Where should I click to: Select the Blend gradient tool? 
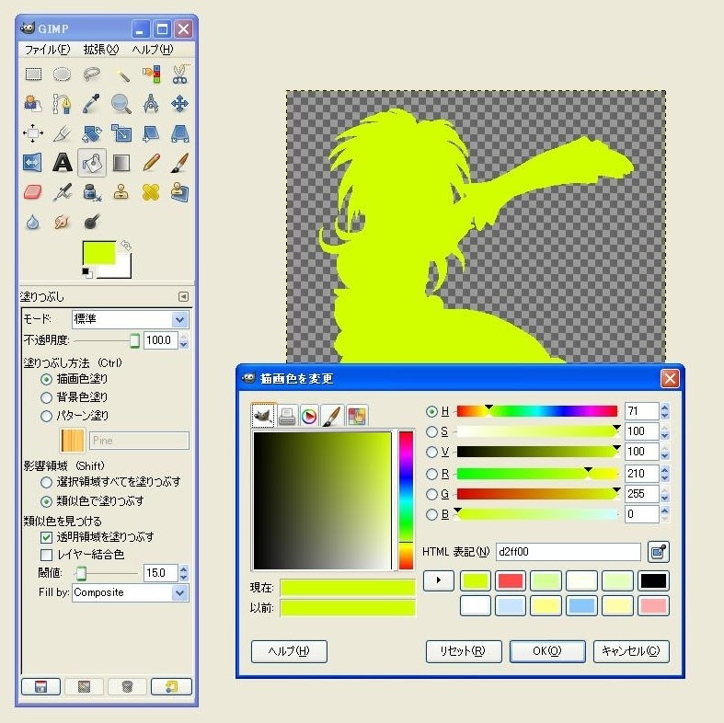121,163
